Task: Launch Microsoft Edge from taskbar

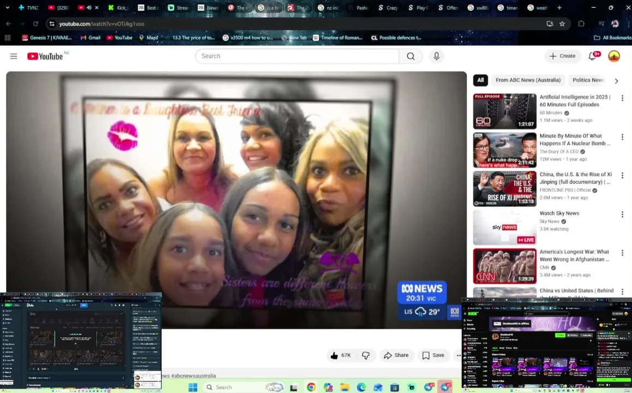Action: [361, 388]
